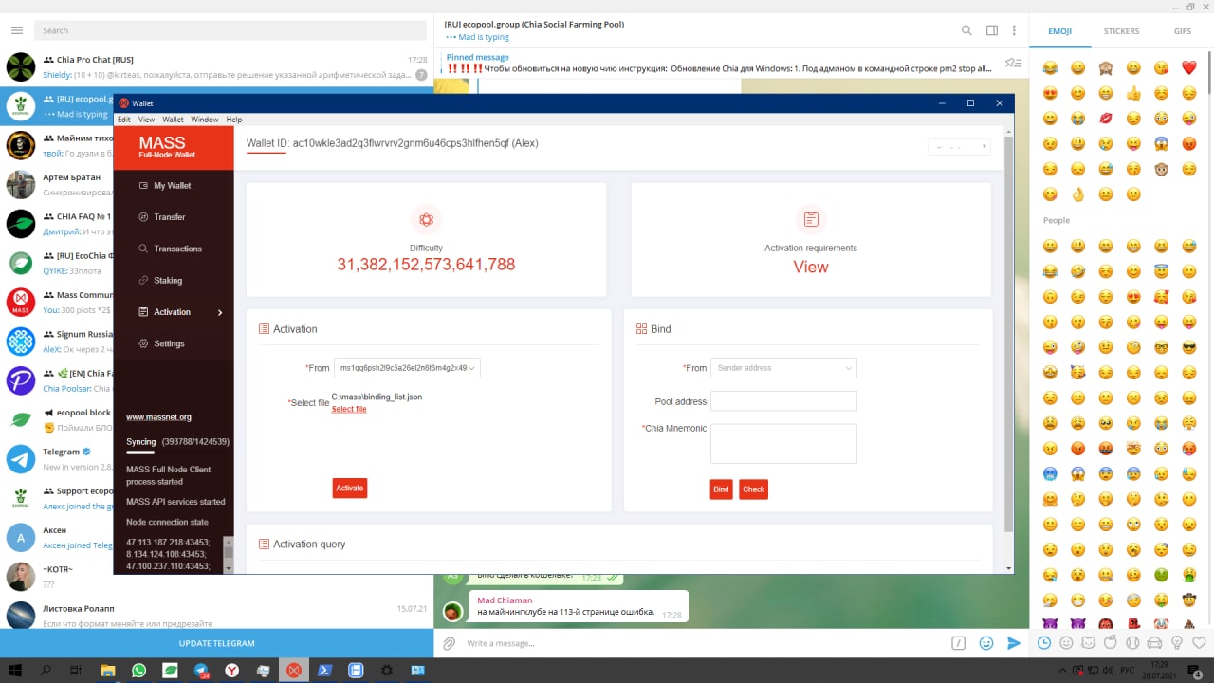Click Pool address input field
The image size is (1214, 683).
(x=783, y=401)
